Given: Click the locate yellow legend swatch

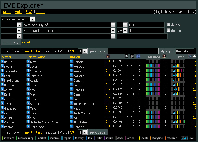Looking at the screenshot, I should click(x=140, y=138).
